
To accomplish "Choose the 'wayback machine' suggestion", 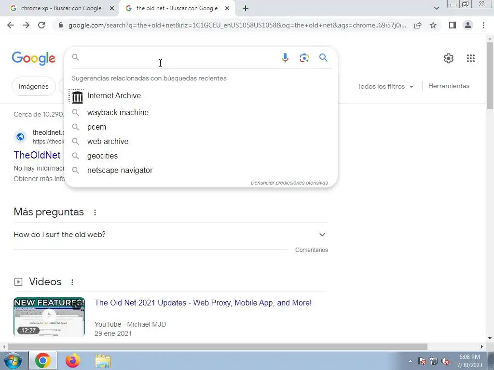I will pyautogui.click(x=201, y=112).
